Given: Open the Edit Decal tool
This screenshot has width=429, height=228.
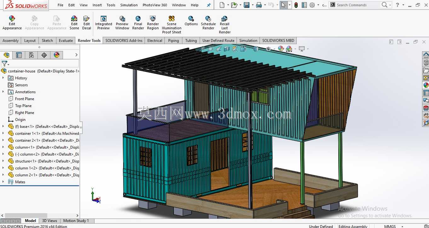Looking at the screenshot, I should [x=87, y=23].
